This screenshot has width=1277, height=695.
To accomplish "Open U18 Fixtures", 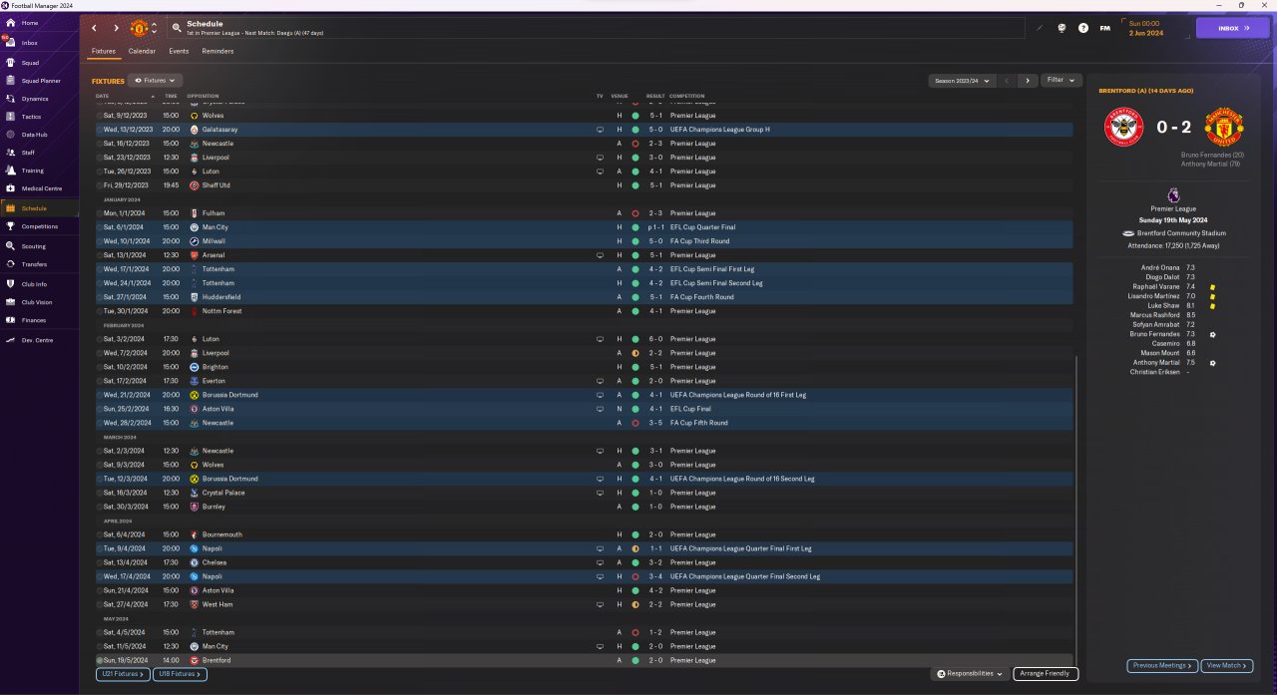I will 180,674.
